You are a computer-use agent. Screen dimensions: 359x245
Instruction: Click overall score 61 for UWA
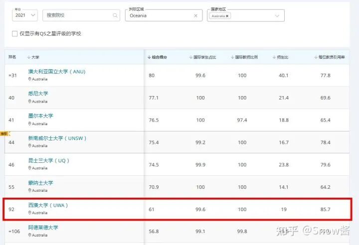(x=152, y=209)
